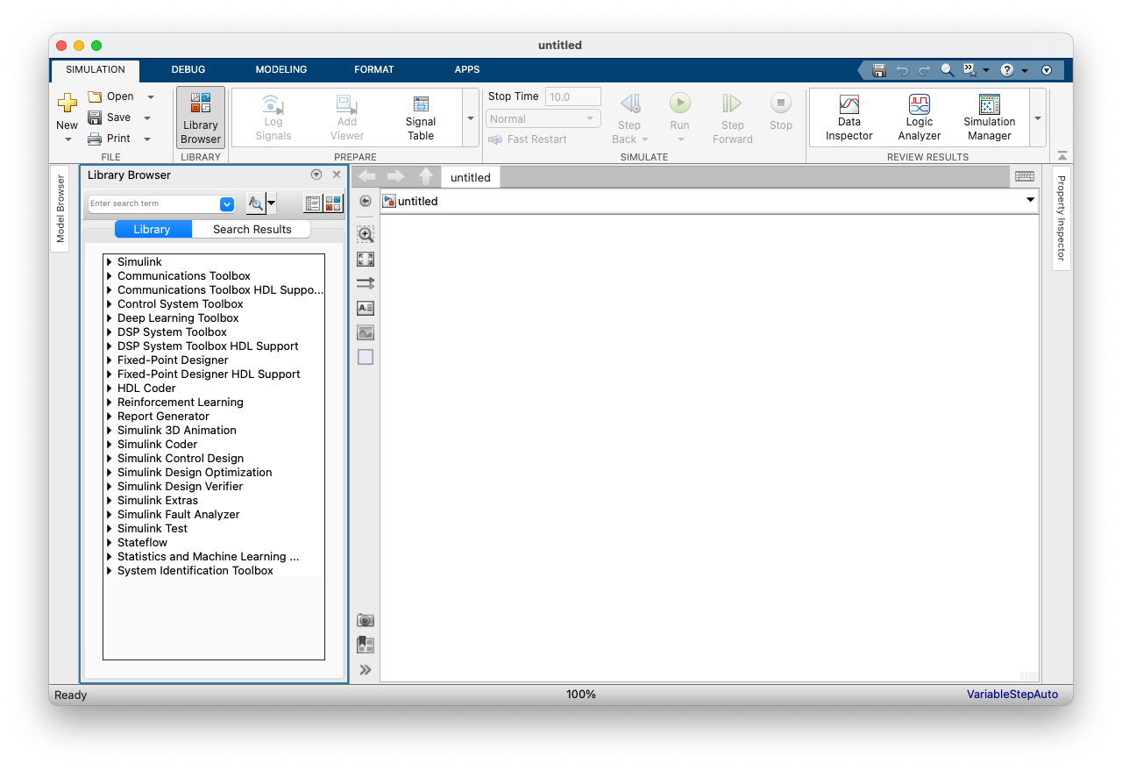Viewport: 1122px width, 770px height.
Task: Insert an image using the picture icon
Action: point(366,332)
